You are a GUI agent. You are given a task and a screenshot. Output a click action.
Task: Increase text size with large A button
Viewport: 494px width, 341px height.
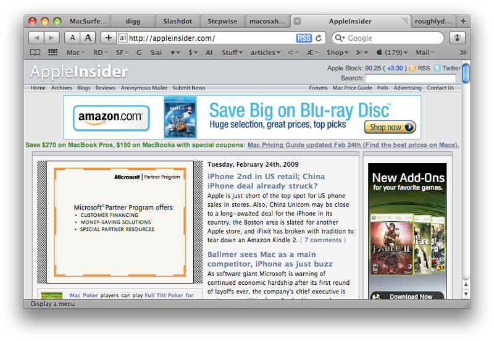click(88, 38)
